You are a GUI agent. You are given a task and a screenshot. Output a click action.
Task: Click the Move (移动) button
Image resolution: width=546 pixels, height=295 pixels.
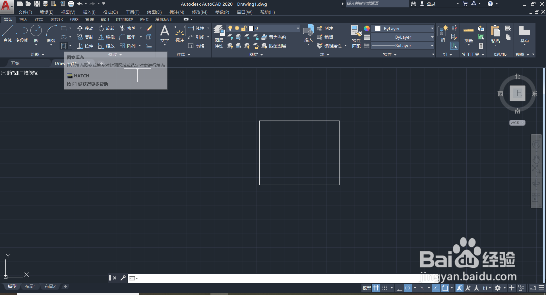pyautogui.click(x=85, y=28)
